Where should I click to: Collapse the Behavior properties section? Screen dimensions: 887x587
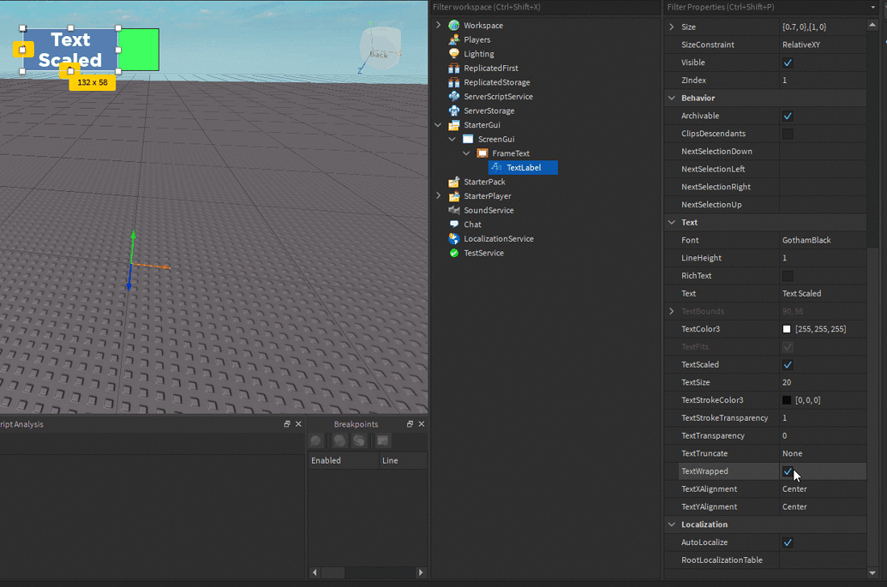(x=672, y=98)
